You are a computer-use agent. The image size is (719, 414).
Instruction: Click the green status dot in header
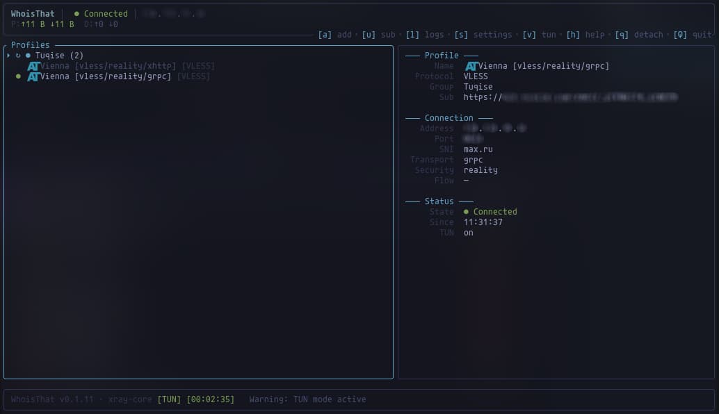(x=76, y=14)
